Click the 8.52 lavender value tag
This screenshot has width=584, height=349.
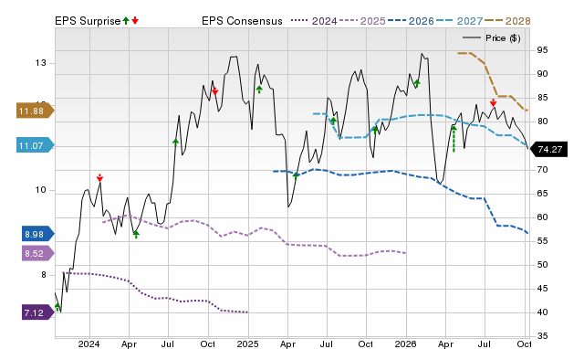[x=38, y=254]
